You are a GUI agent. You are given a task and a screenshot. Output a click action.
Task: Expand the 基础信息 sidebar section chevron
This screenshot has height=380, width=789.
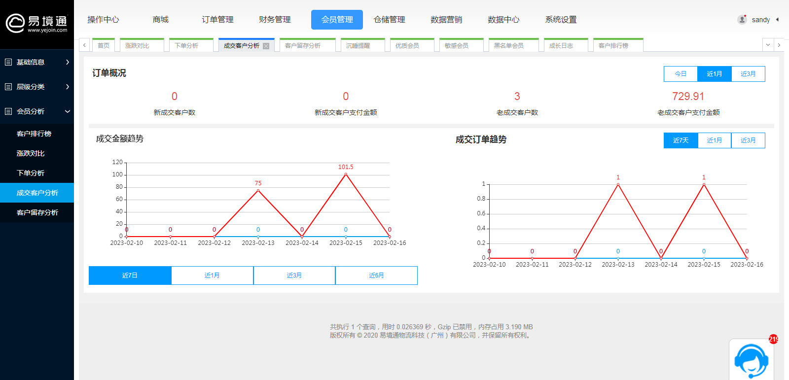[68, 62]
